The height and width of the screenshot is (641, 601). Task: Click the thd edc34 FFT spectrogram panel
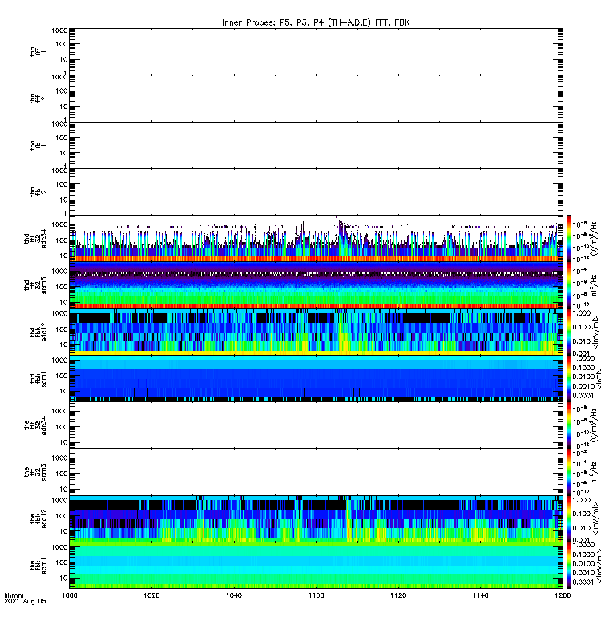(316, 239)
